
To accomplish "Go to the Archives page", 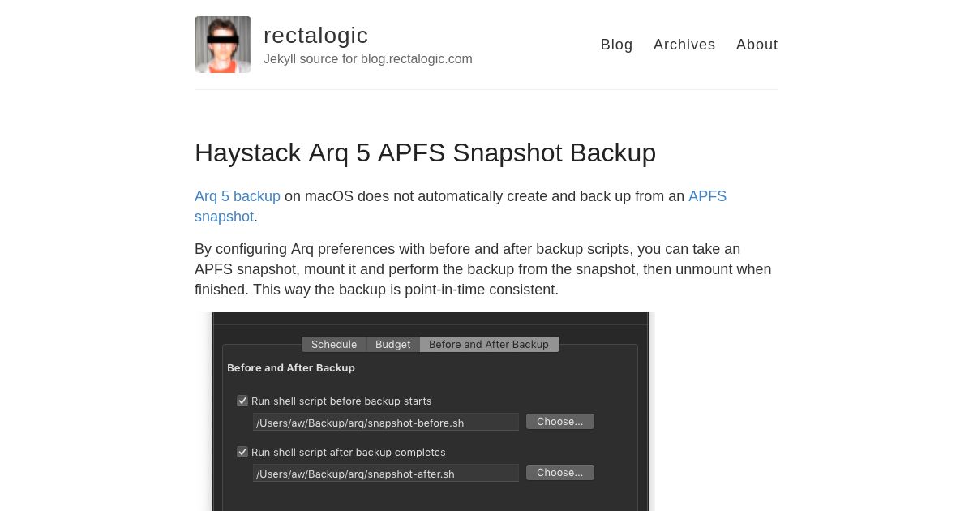I will [x=684, y=45].
